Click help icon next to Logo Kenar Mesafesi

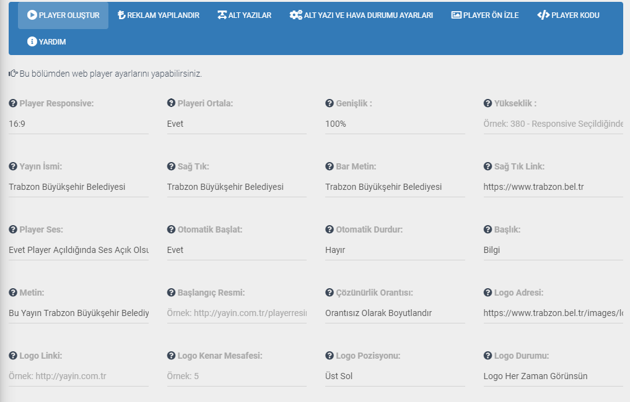pos(171,356)
